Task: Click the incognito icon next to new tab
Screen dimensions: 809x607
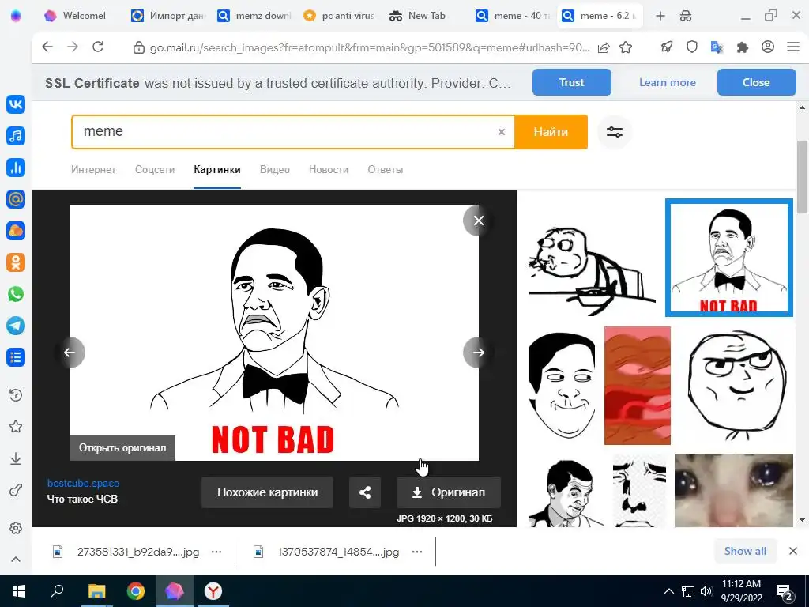Action: (x=685, y=16)
